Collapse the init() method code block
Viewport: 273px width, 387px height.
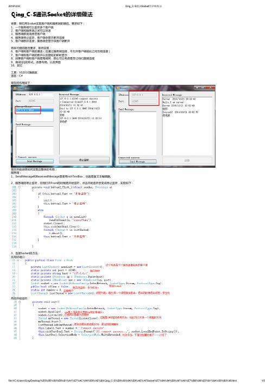[20, 302]
